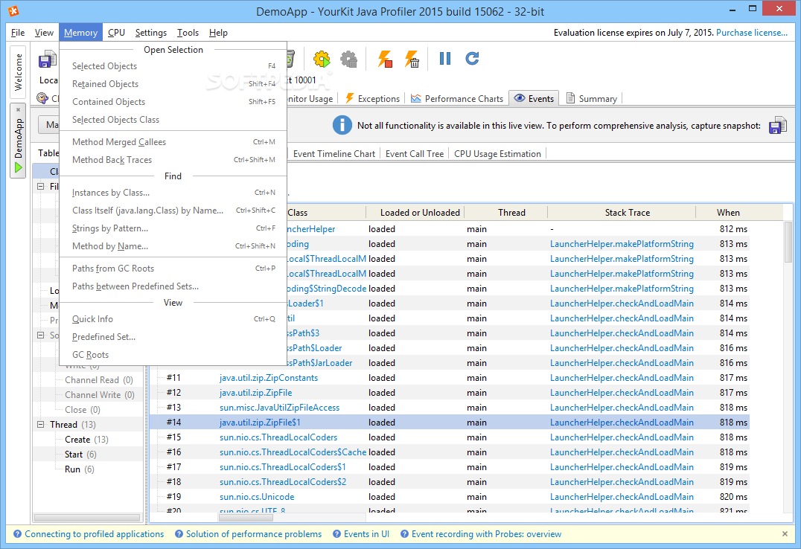
Task: Open the Settings menu
Action: pyautogui.click(x=150, y=33)
